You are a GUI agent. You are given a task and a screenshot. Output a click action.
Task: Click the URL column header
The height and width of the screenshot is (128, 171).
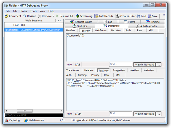tap(23, 25)
